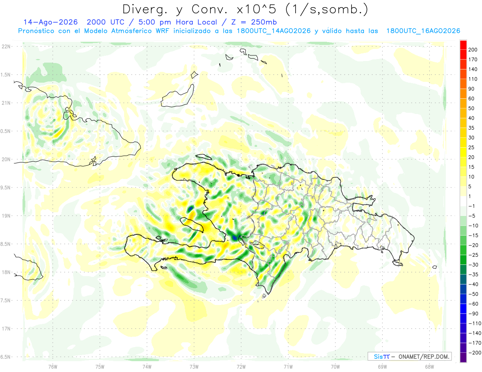Click the negative -90 color scale label

tap(474, 313)
